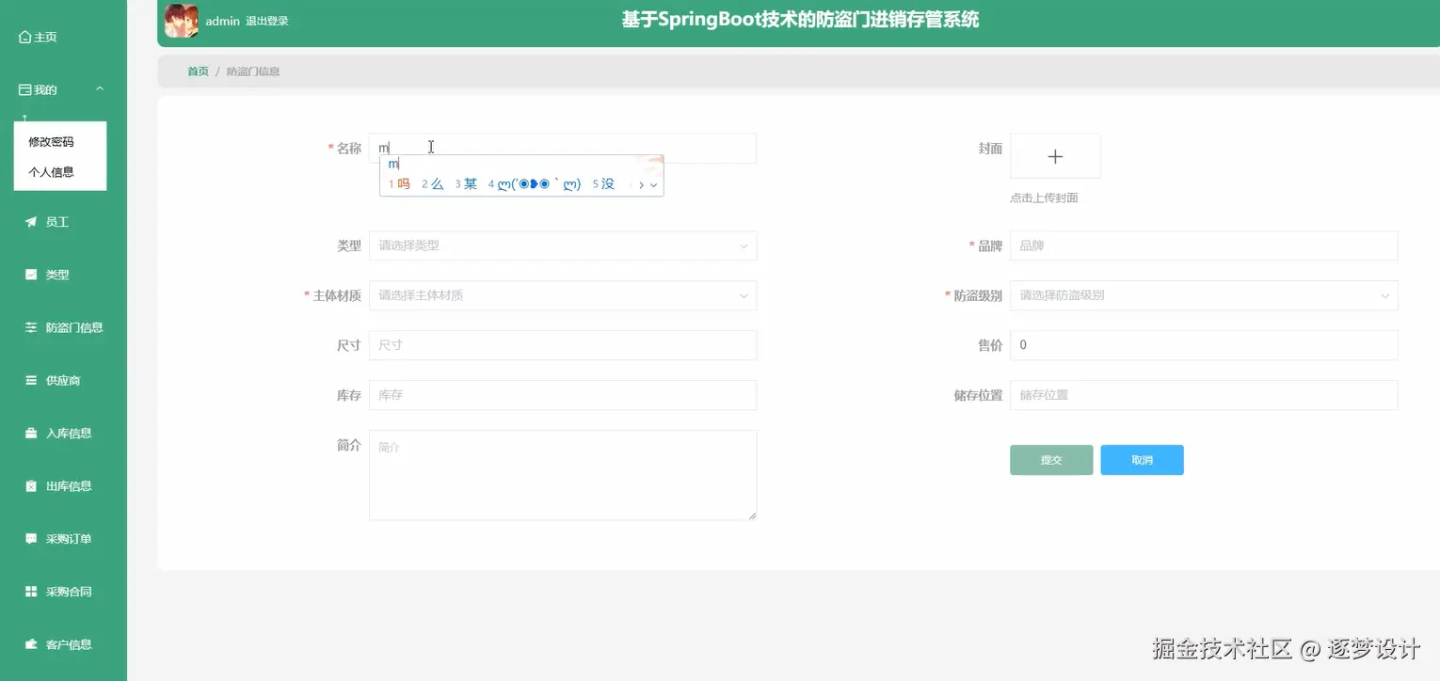Select the 员工 sidebar icon
1440x681 pixels.
[x=30, y=221]
